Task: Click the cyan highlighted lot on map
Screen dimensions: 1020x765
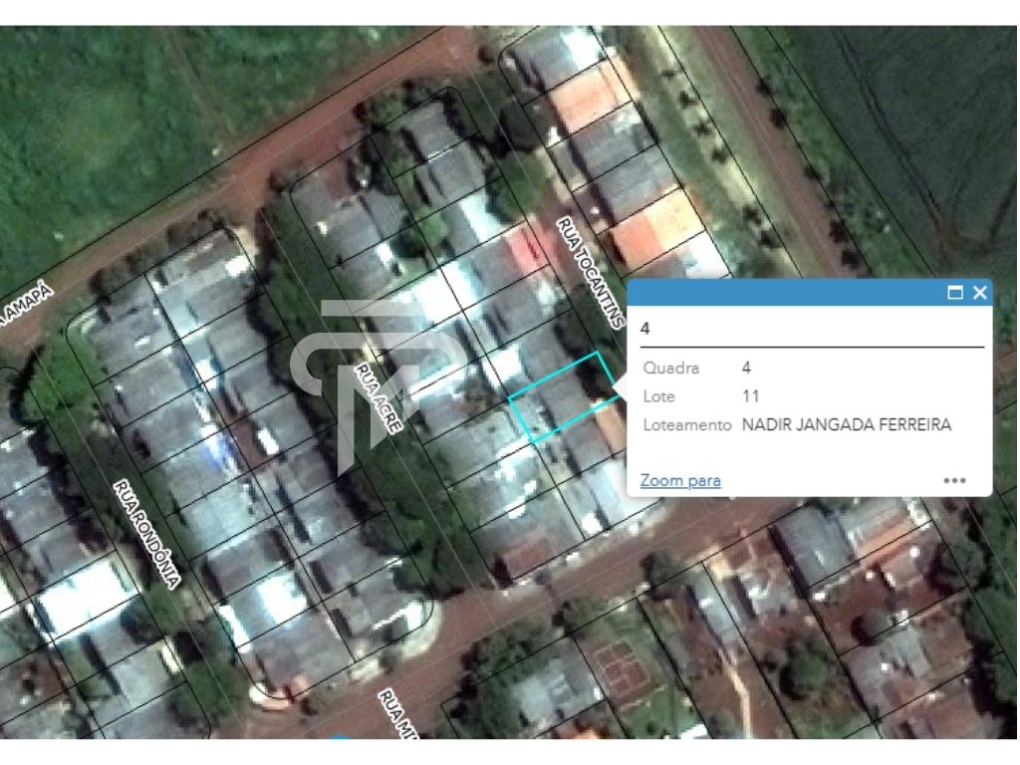Action: click(x=563, y=396)
